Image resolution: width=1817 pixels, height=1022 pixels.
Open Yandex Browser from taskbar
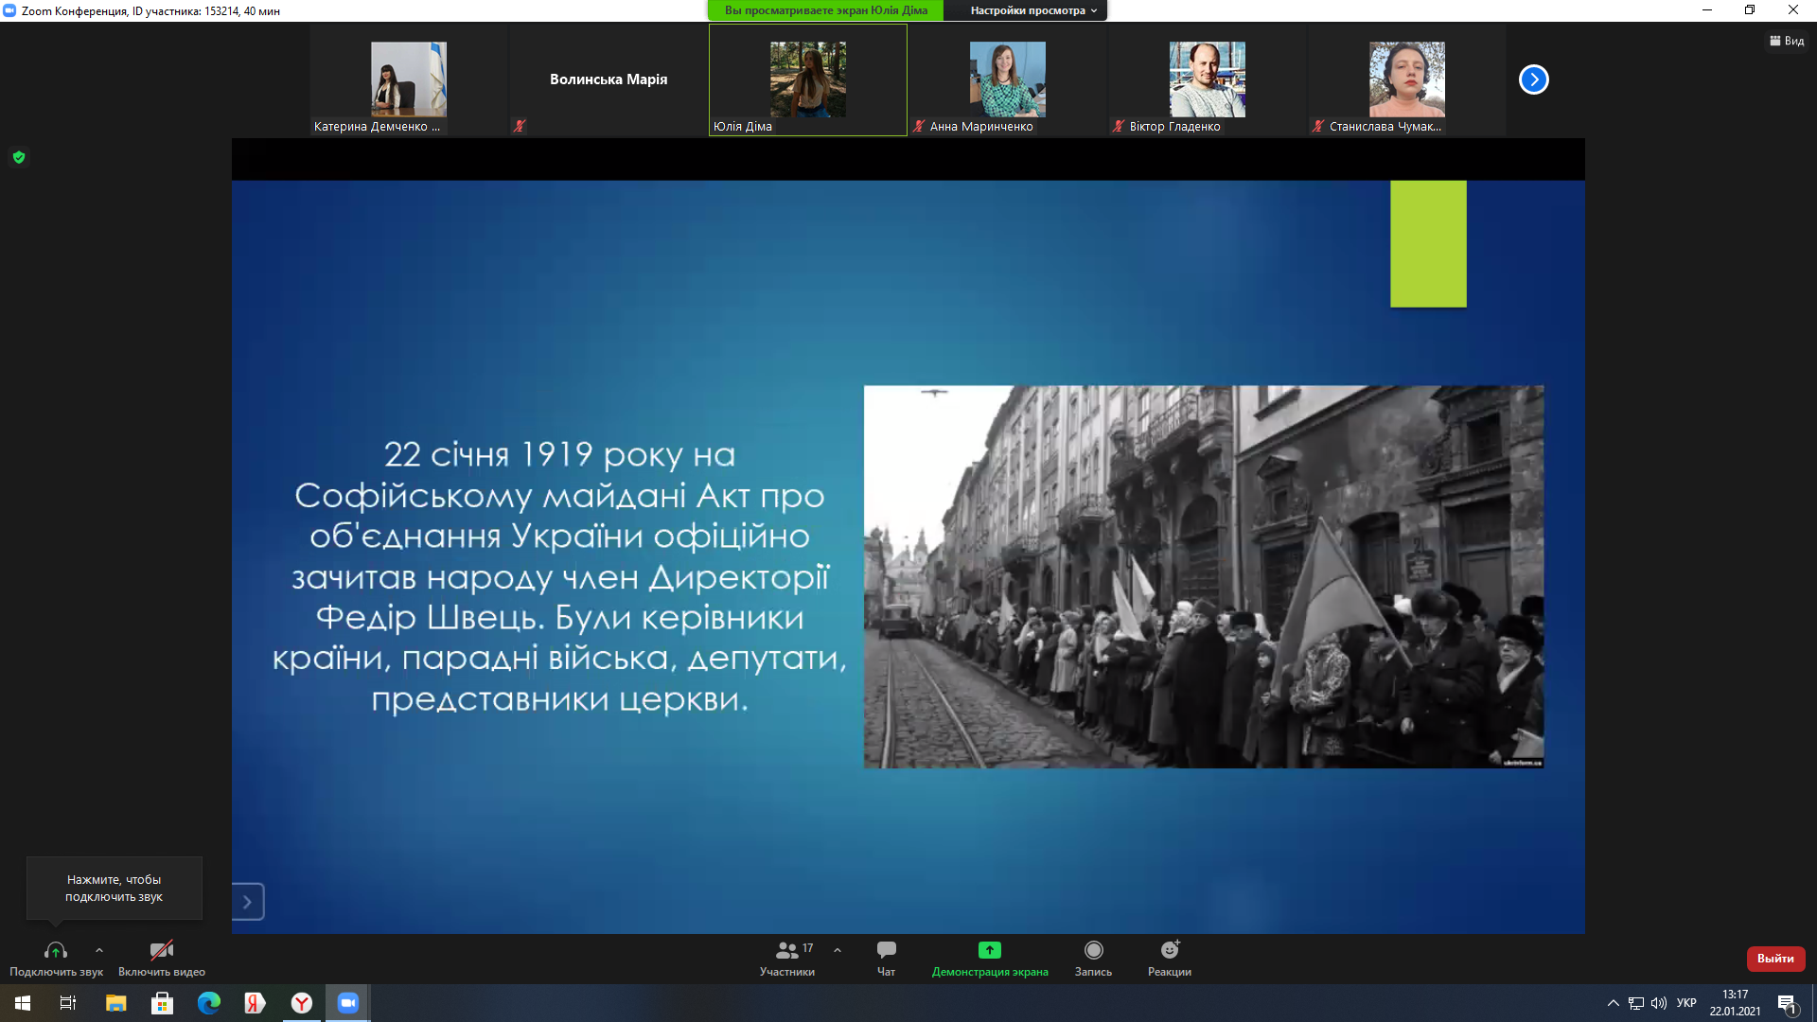click(x=301, y=1003)
